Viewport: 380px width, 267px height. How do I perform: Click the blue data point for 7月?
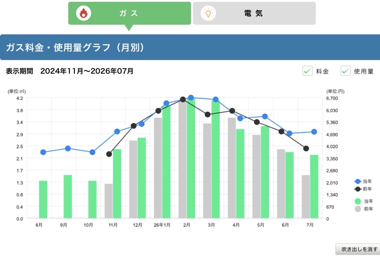(314, 132)
